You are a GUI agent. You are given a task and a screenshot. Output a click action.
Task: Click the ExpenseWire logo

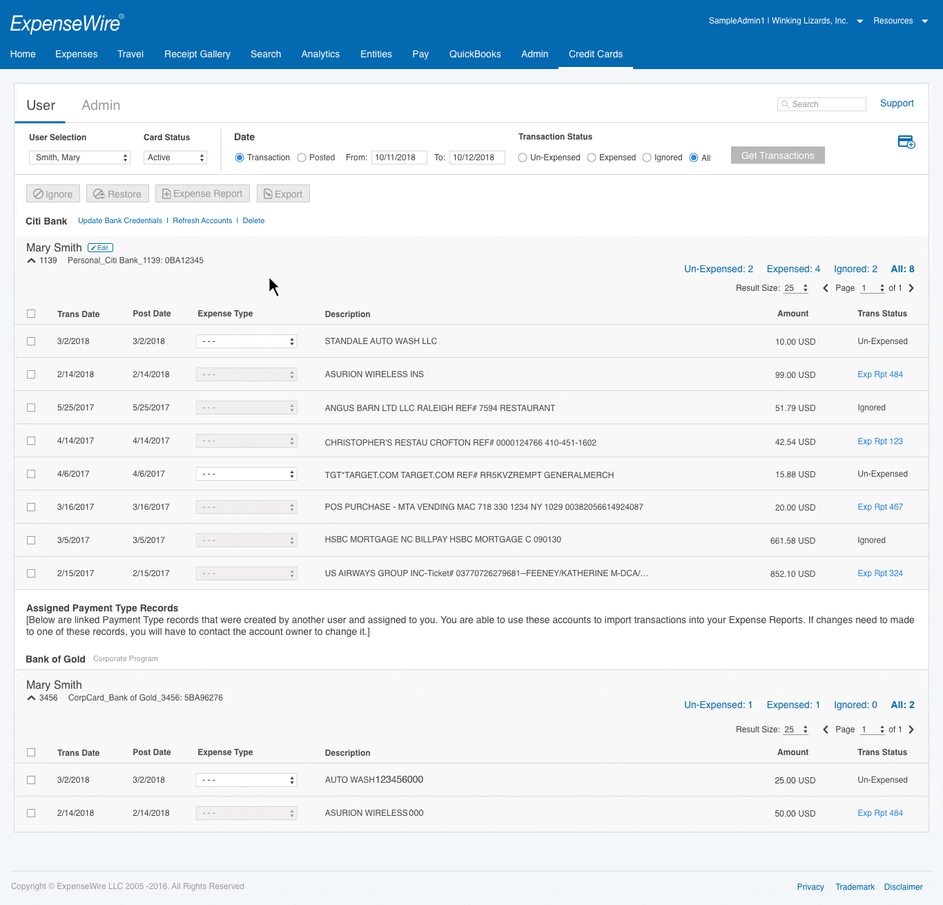pyautogui.click(x=67, y=23)
